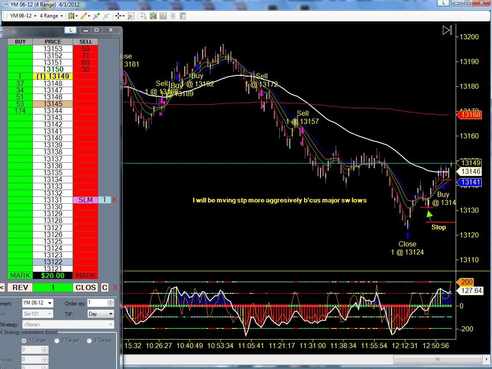
Task: Click the BUY column header
Action: click(20, 42)
